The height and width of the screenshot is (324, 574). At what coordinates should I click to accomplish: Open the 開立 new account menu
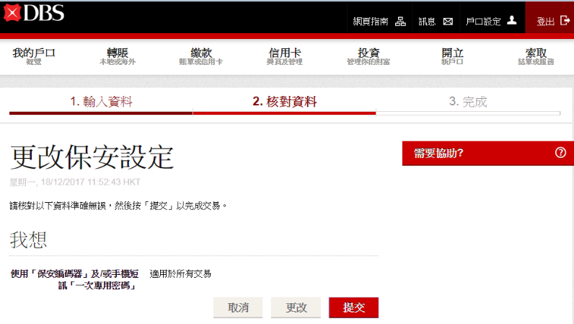452,56
